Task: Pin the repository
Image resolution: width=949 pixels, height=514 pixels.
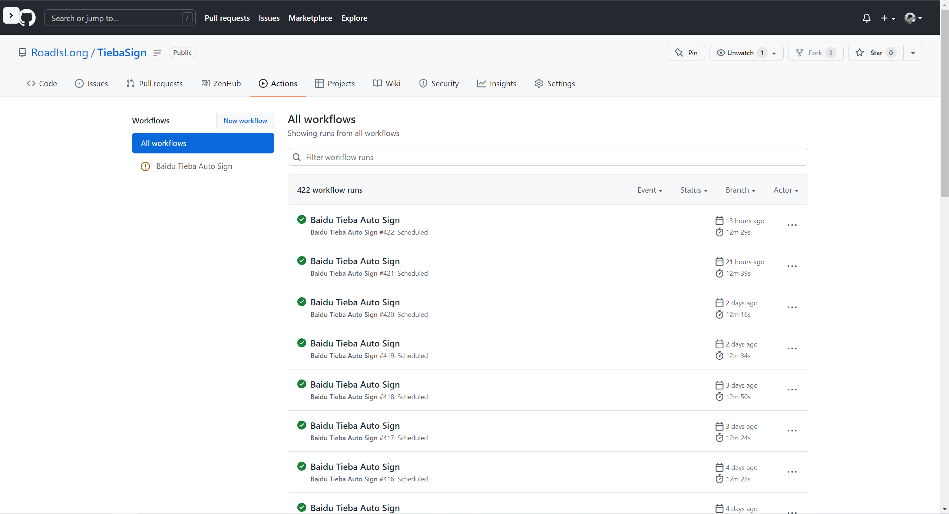Action: pyautogui.click(x=686, y=53)
